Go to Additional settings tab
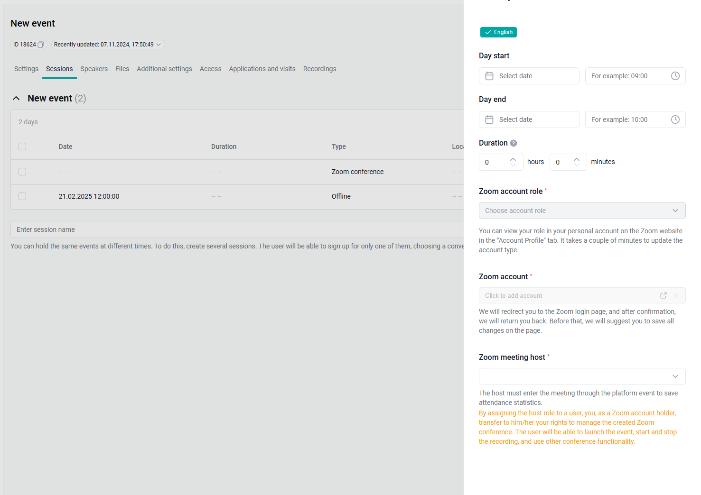The height and width of the screenshot is (495, 701). point(164,69)
